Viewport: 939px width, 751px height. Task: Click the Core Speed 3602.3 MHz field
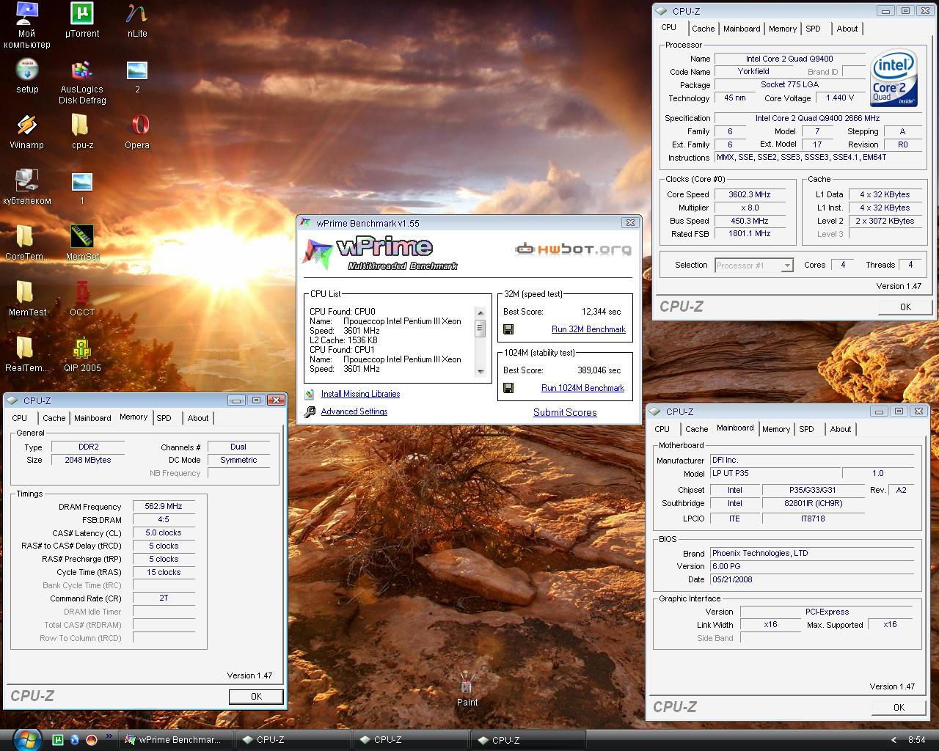click(750, 194)
